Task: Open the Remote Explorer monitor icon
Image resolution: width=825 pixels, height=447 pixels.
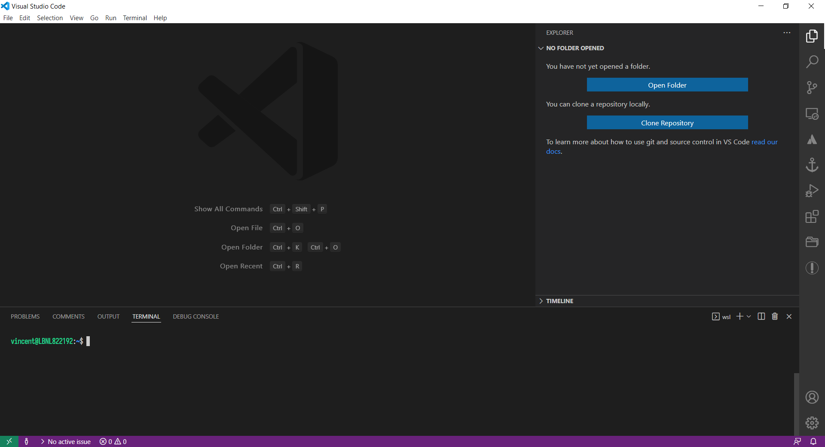Action: (812, 113)
